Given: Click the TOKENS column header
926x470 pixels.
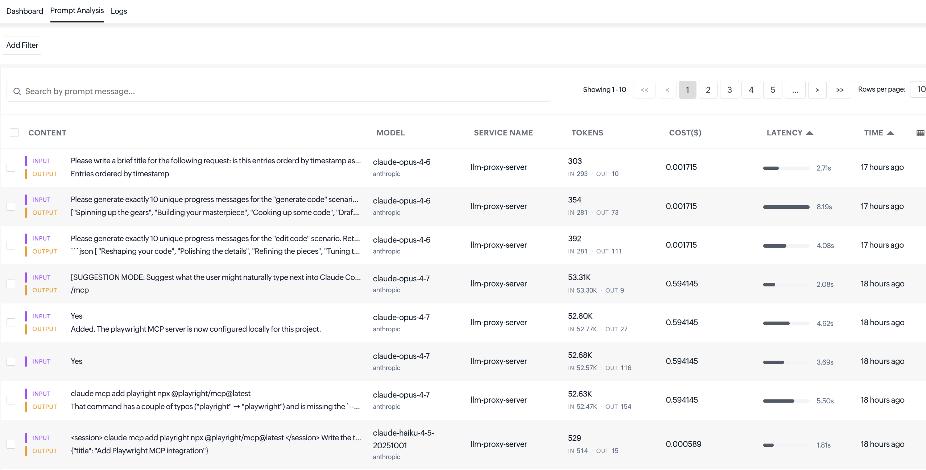Looking at the screenshot, I should coord(587,133).
